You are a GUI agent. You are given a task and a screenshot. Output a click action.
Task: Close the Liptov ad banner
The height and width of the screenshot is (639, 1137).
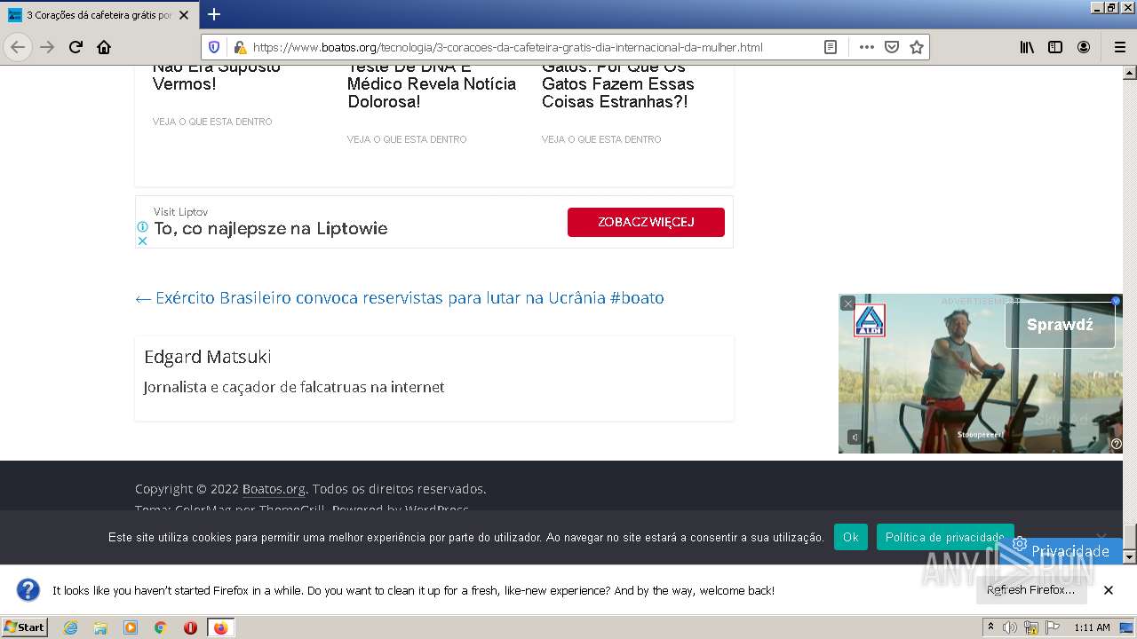(142, 241)
